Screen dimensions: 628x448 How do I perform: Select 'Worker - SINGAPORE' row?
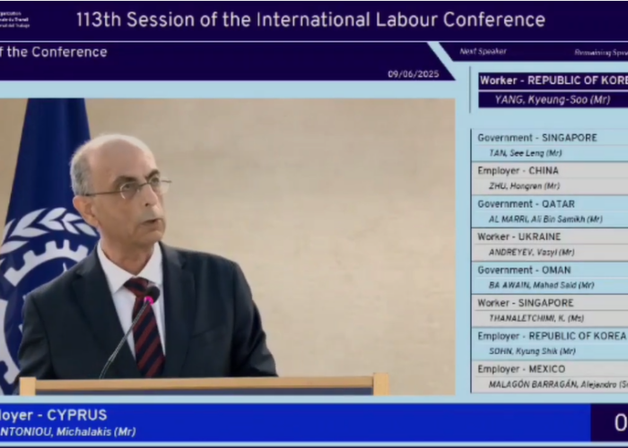550,303
